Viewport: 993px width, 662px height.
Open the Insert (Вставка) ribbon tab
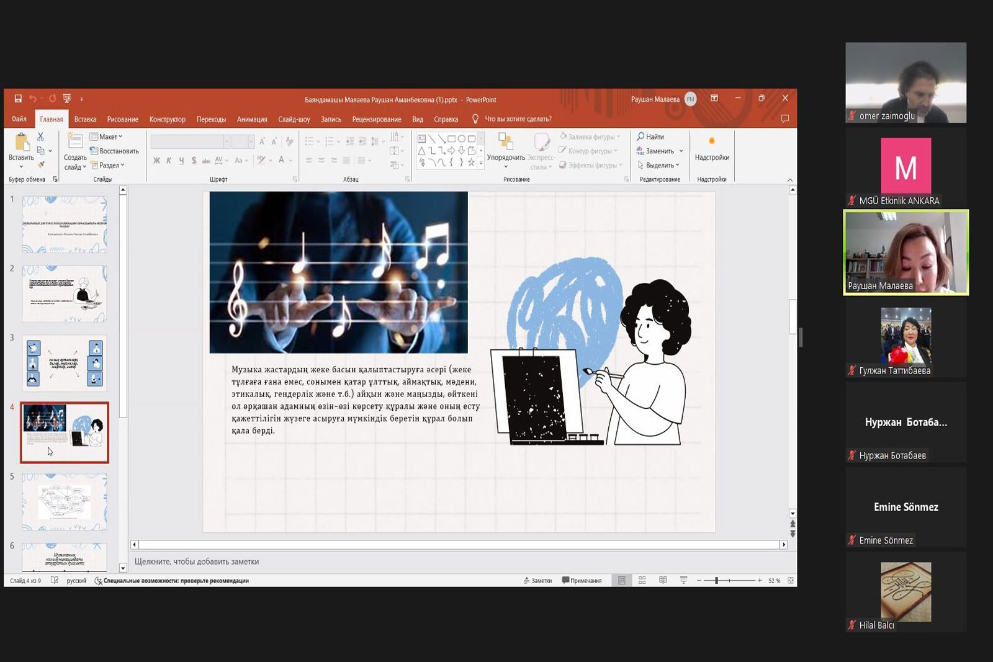pos(85,119)
